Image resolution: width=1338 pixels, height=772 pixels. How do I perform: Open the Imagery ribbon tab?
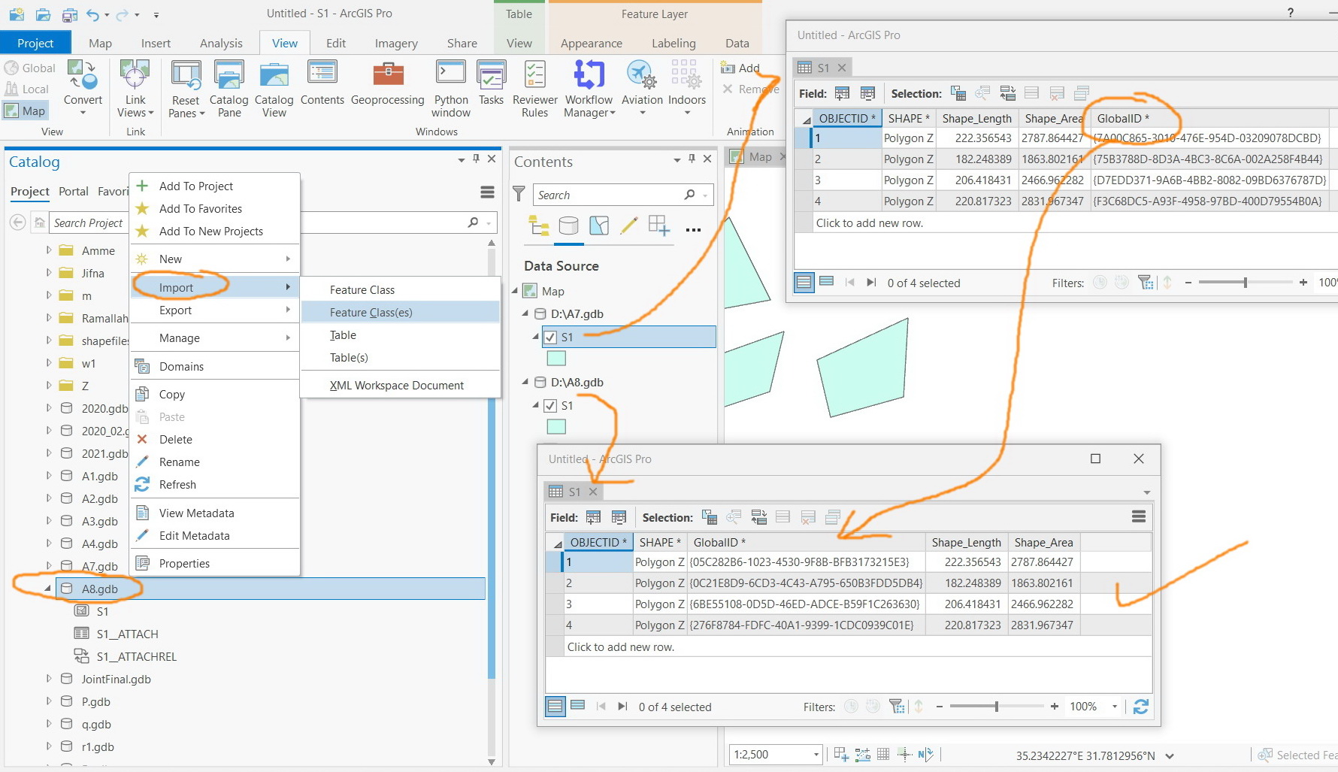[396, 43]
